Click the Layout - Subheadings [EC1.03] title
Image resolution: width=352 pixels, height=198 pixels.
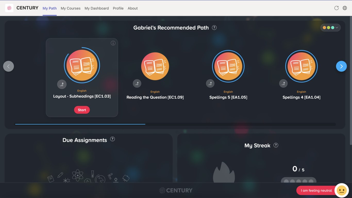[82, 96]
